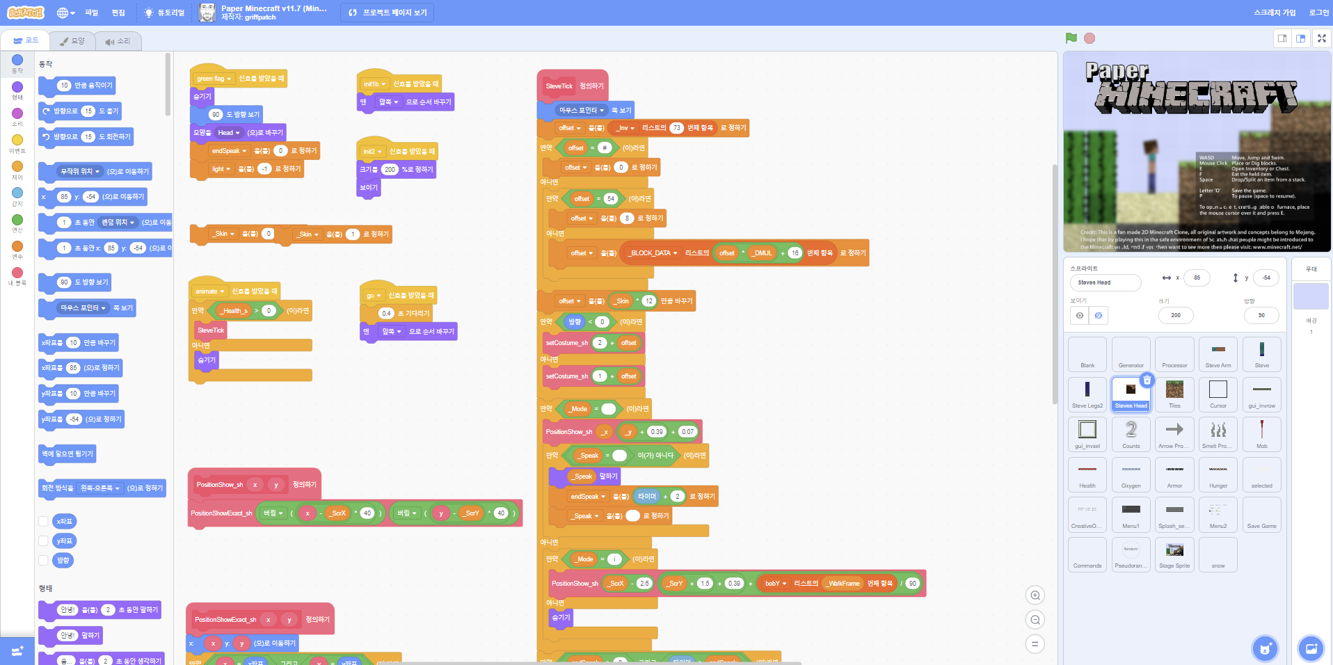Screen dimensions: 1333x665
Task: Toggle the y좌표 reporter checkbox
Action: click(x=43, y=540)
